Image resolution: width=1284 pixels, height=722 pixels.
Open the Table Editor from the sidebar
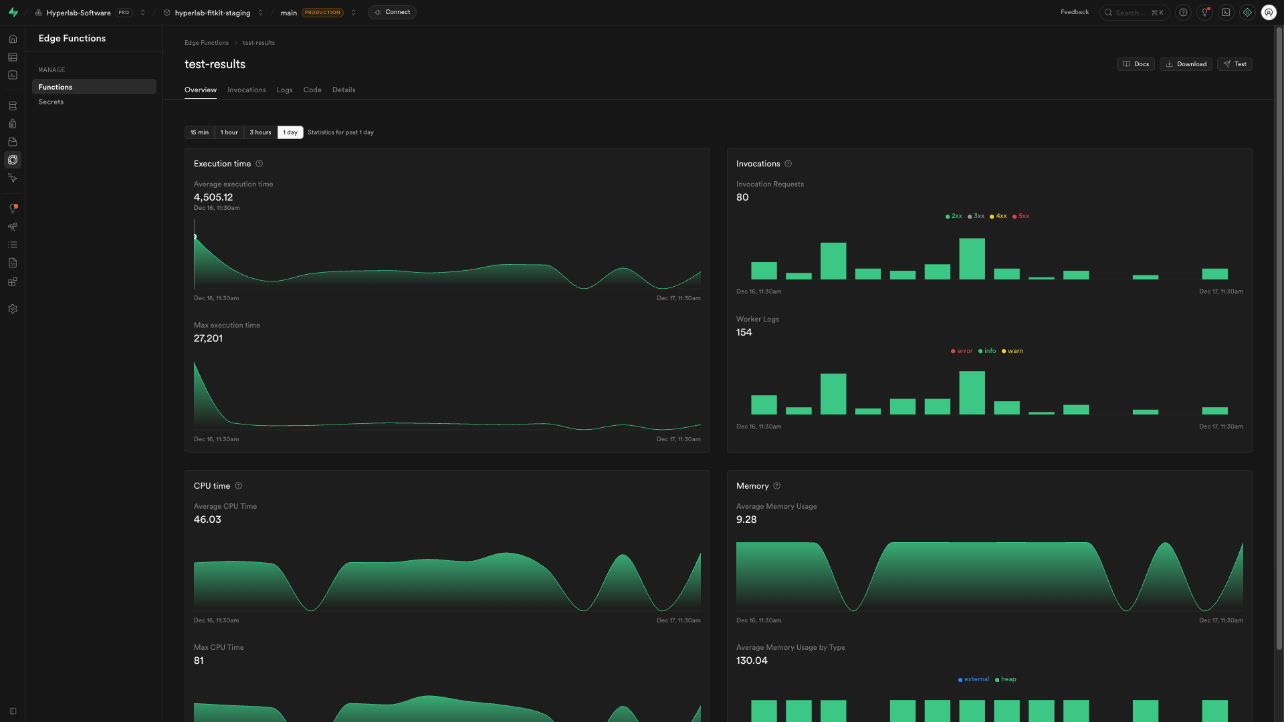pos(12,57)
